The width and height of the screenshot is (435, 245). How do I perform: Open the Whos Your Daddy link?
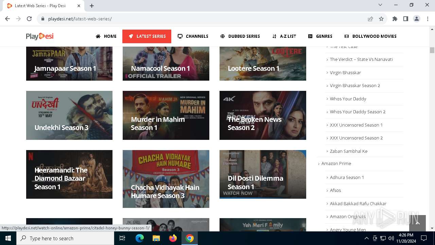[348, 99]
